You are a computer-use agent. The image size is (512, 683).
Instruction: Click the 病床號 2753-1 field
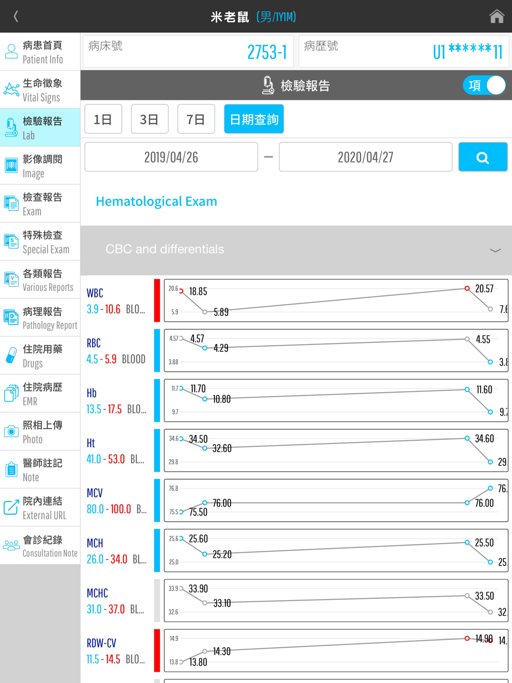pyautogui.click(x=188, y=51)
